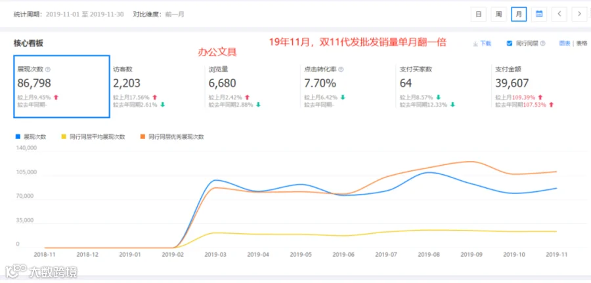The height and width of the screenshot is (283, 591).
Task: Open the calendar date picker icon
Action: tap(539, 14)
